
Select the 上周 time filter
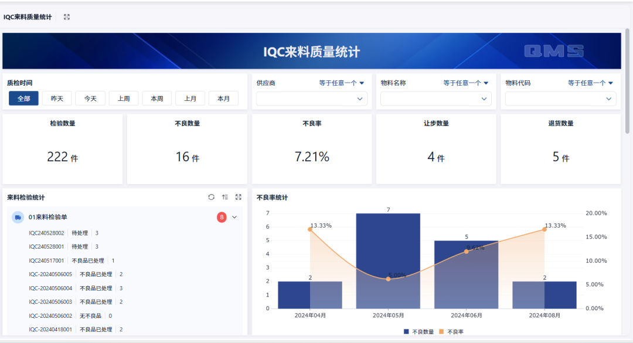pyautogui.click(x=124, y=99)
